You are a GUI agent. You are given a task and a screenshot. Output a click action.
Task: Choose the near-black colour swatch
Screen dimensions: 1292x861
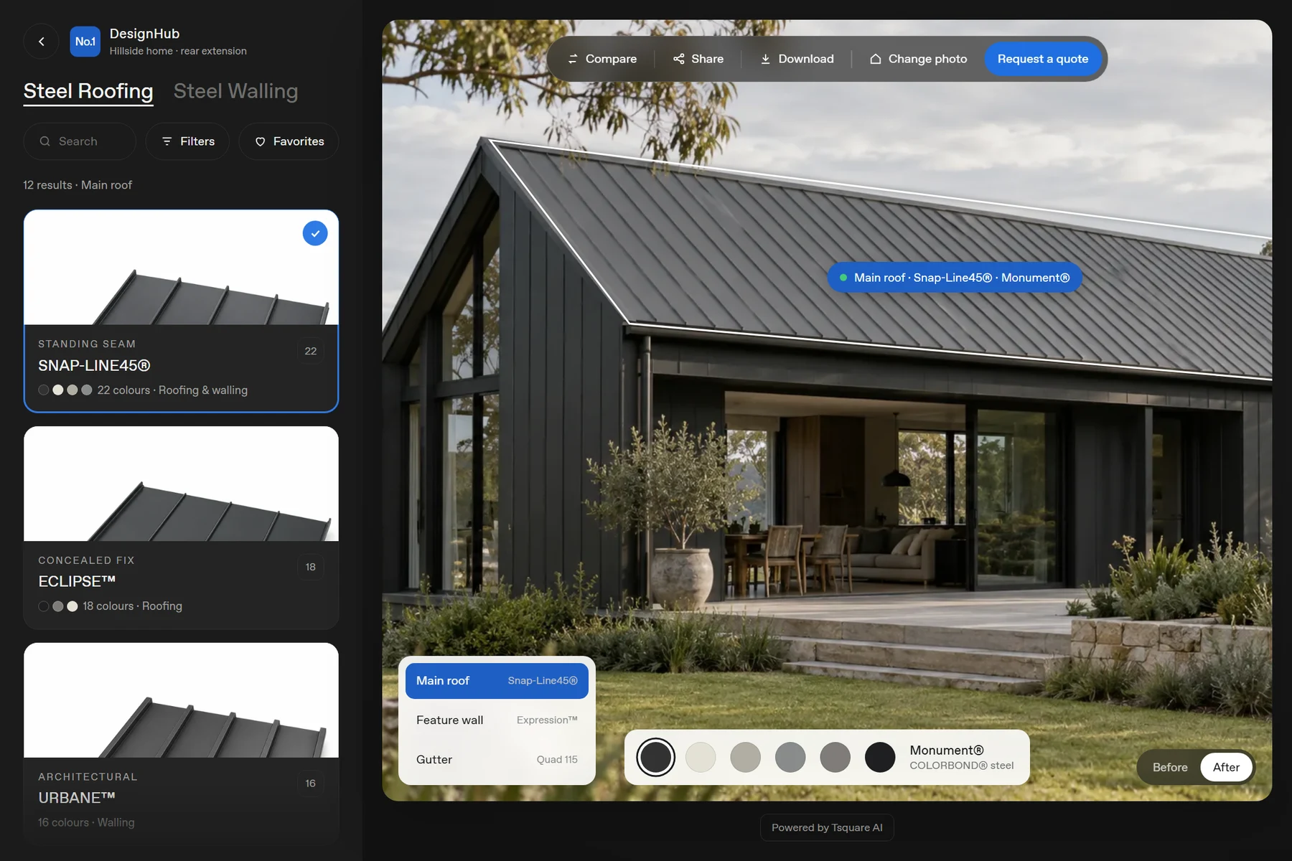coord(880,757)
